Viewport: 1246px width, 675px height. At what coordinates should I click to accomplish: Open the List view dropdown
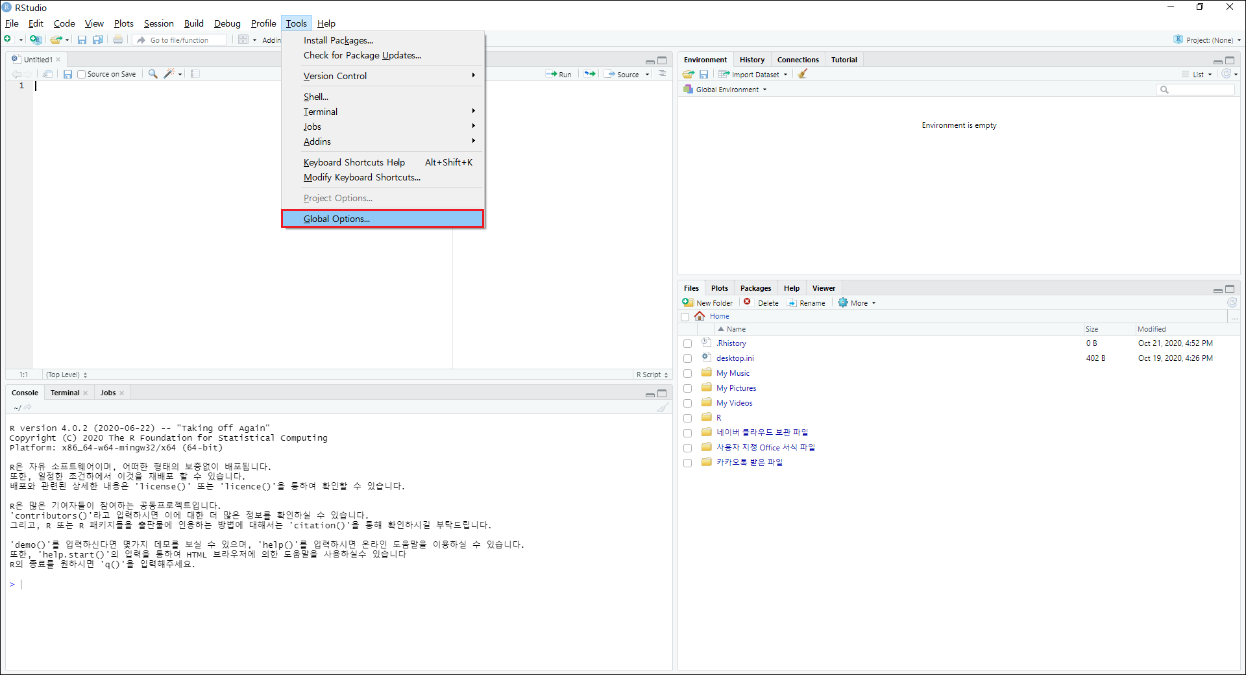coord(1196,74)
